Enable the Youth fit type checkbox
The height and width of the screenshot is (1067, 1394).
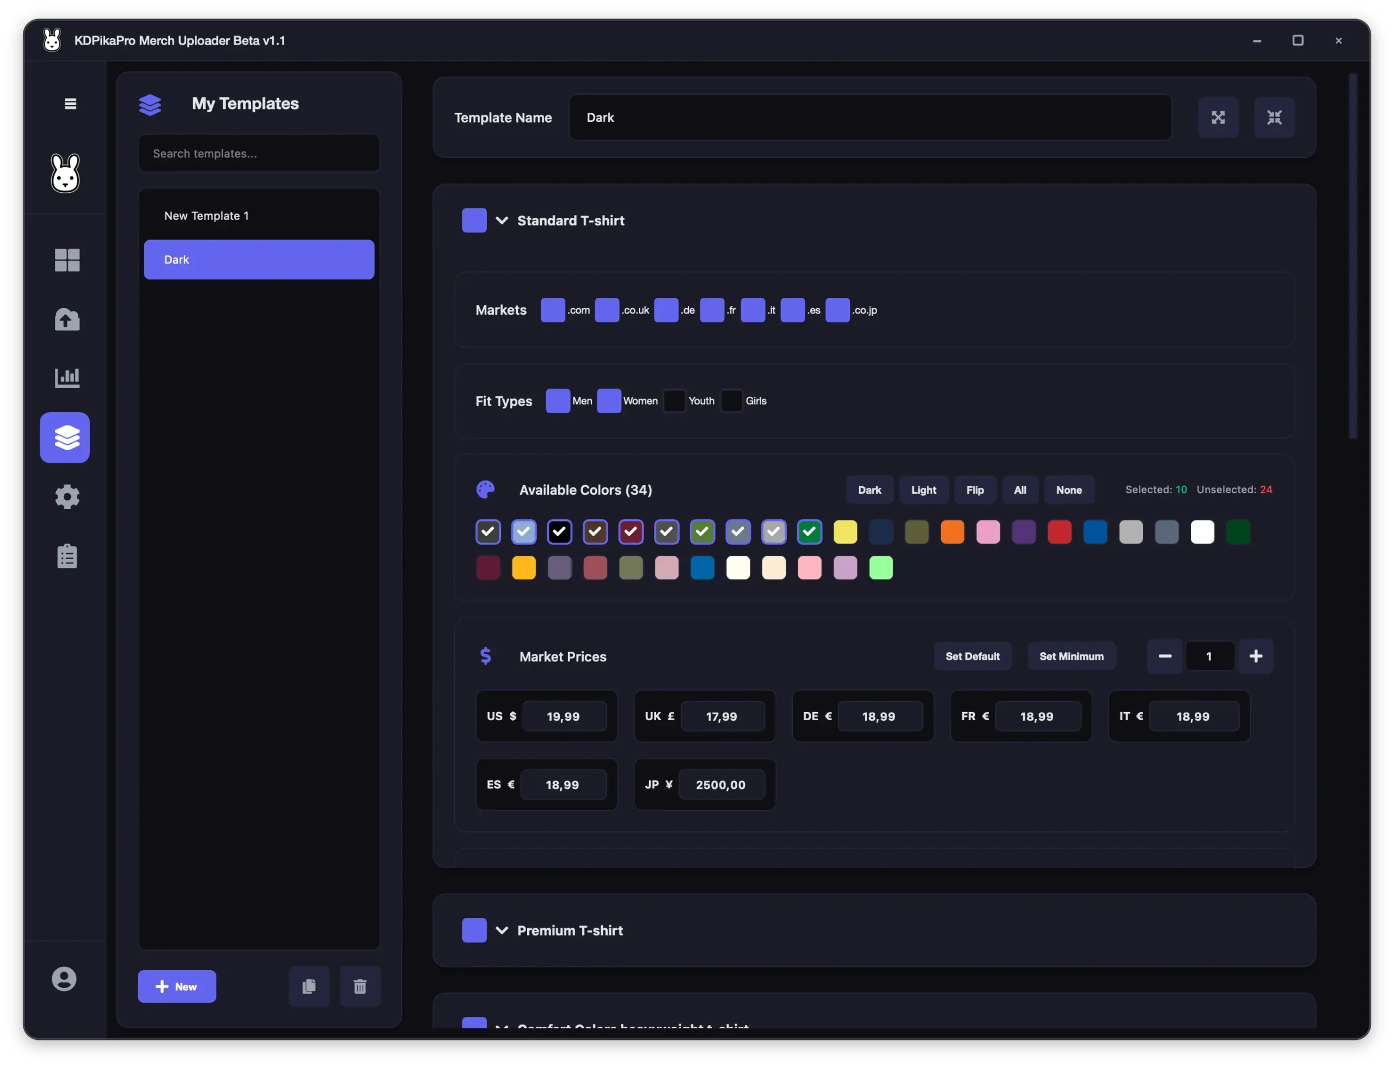pyautogui.click(x=674, y=401)
